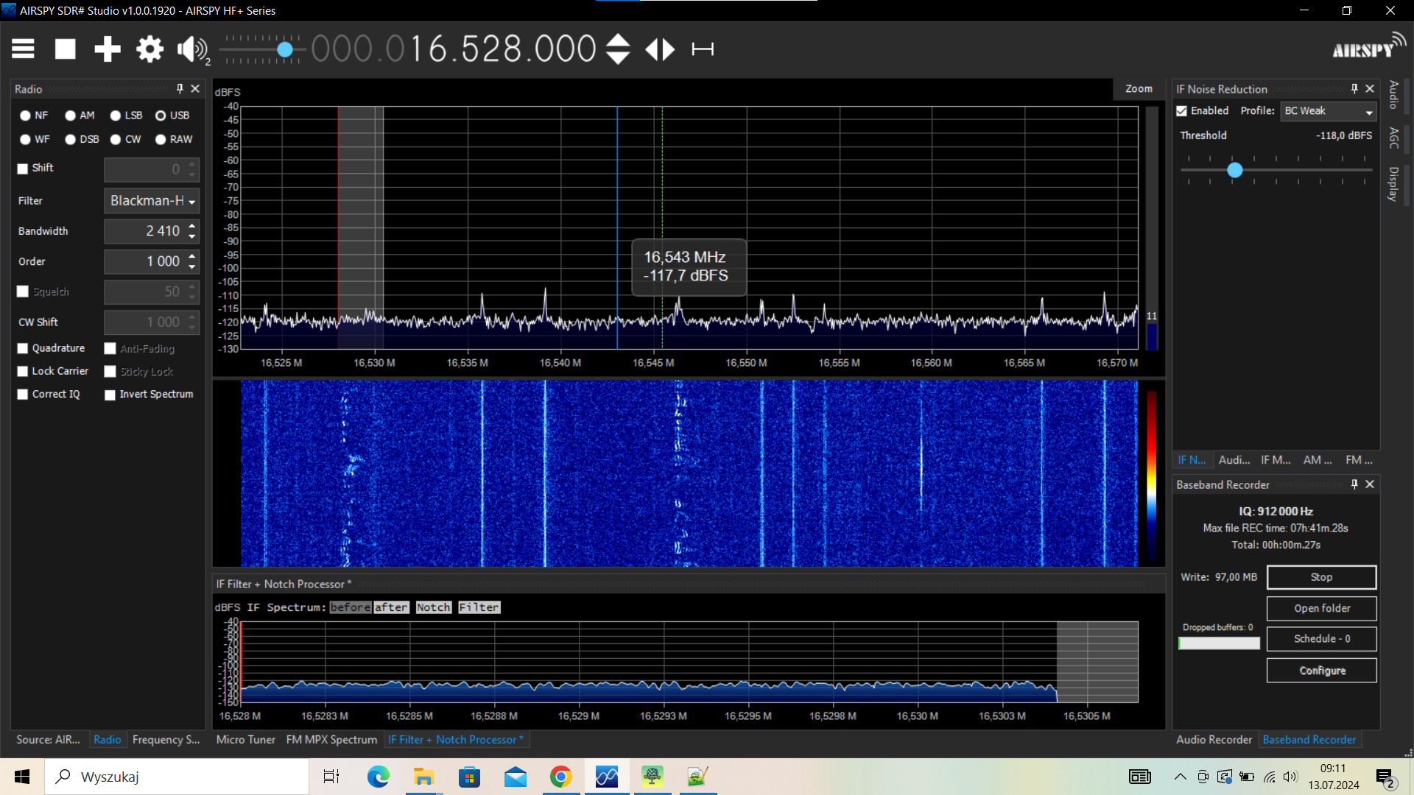Switch to Micro Tuner tab

coord(246,740)
